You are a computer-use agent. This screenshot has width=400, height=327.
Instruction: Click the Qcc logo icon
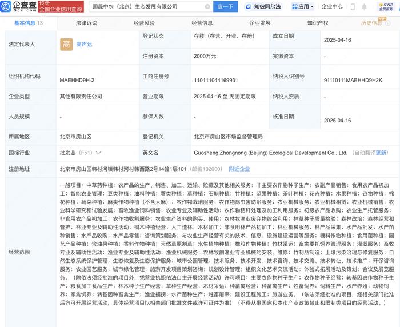pos(6,6)
